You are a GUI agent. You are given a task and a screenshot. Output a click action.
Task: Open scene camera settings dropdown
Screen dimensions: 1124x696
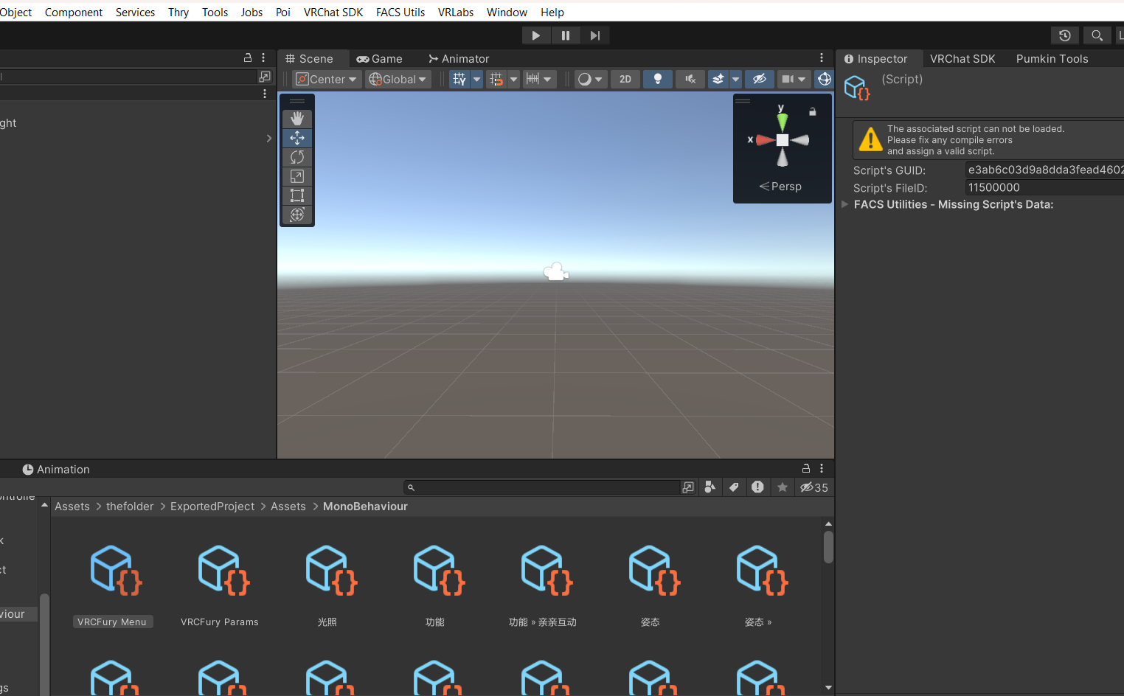pos(794,79)
